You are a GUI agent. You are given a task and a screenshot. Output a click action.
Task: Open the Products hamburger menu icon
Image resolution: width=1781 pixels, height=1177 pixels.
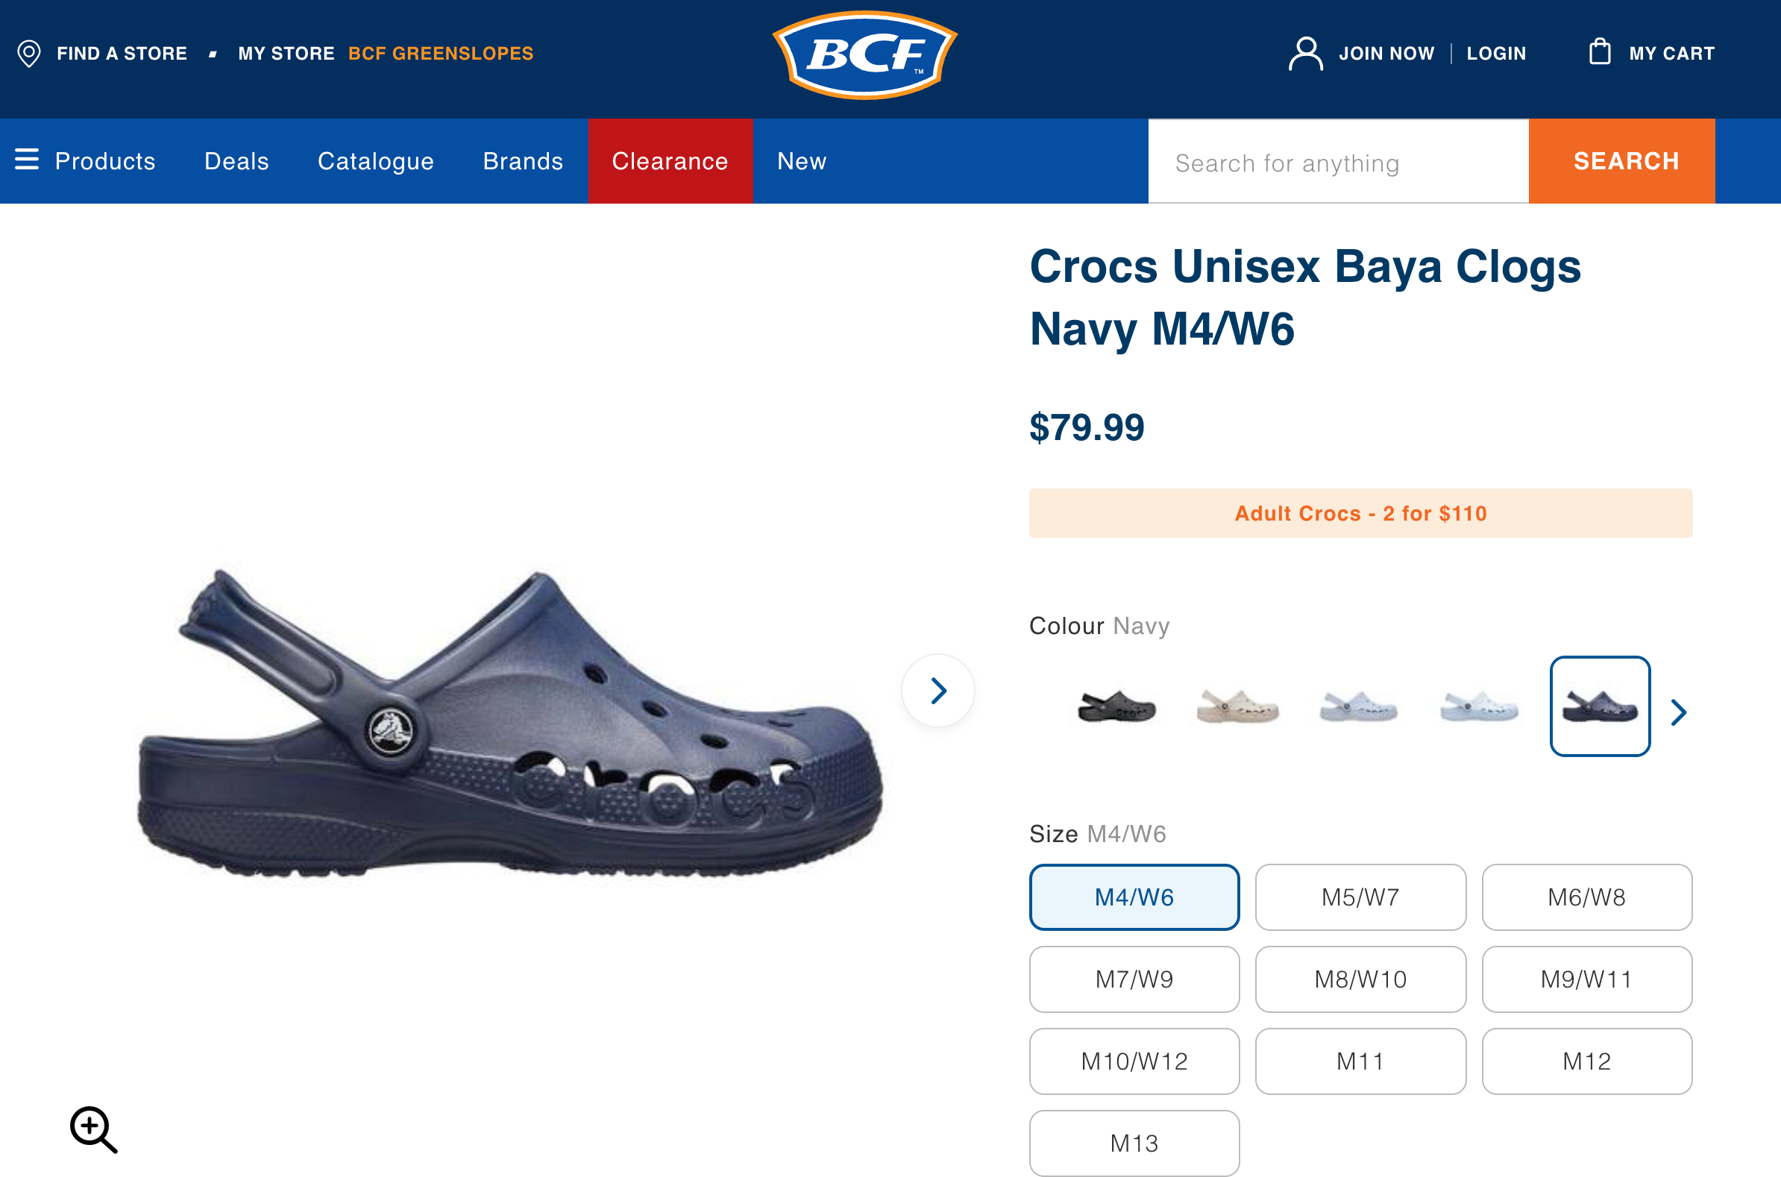pos(27,160)
